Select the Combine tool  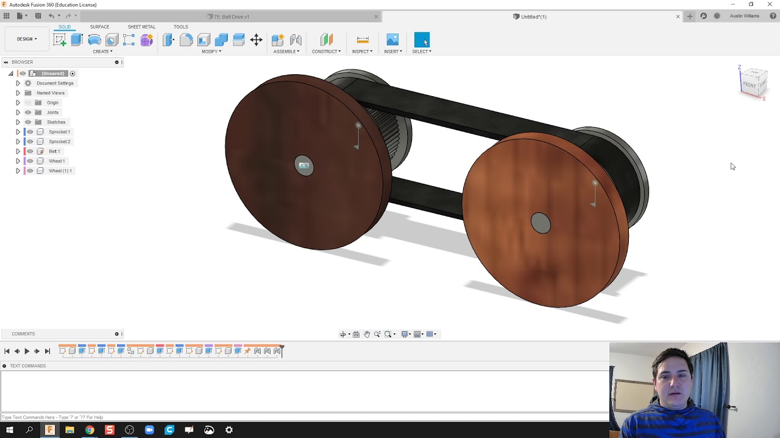[221, 40]
